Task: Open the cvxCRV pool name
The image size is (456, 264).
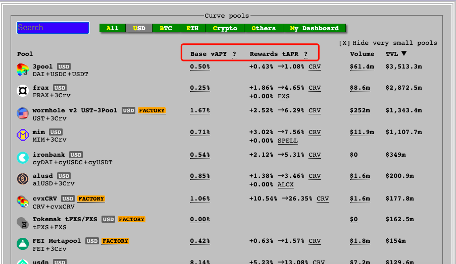Action: tap(45, 199)
